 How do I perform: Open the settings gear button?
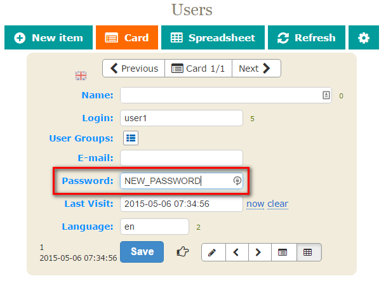(364, 37)
